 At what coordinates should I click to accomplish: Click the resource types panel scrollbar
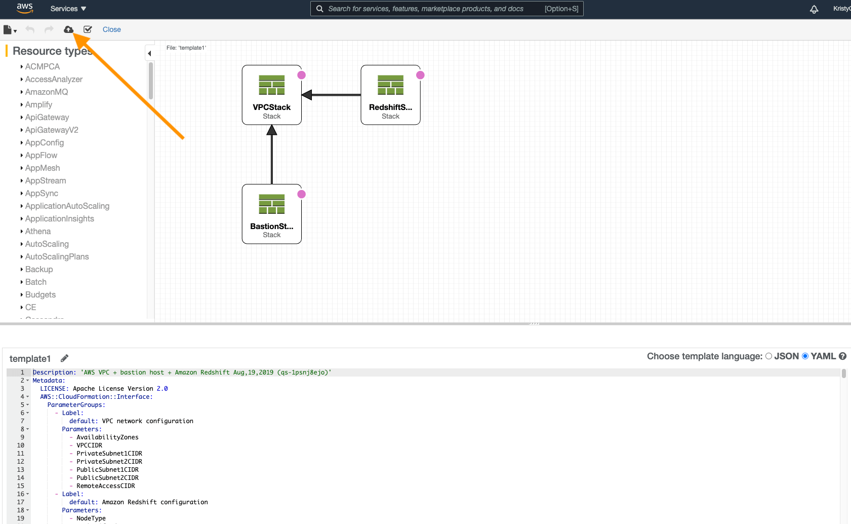pyautogui.click(x=151, y=81)
